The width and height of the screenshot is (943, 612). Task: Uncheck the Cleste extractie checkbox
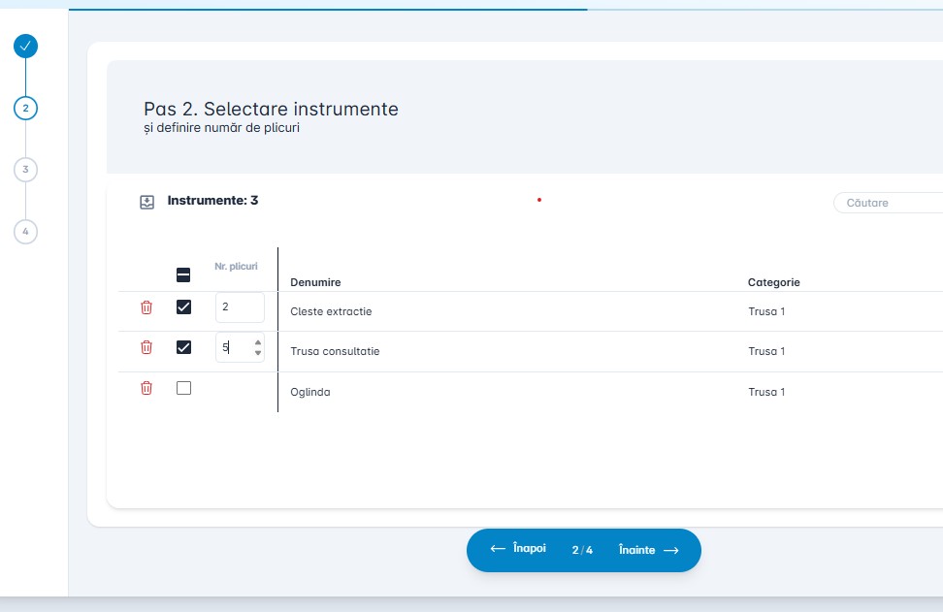click(183, 307)
